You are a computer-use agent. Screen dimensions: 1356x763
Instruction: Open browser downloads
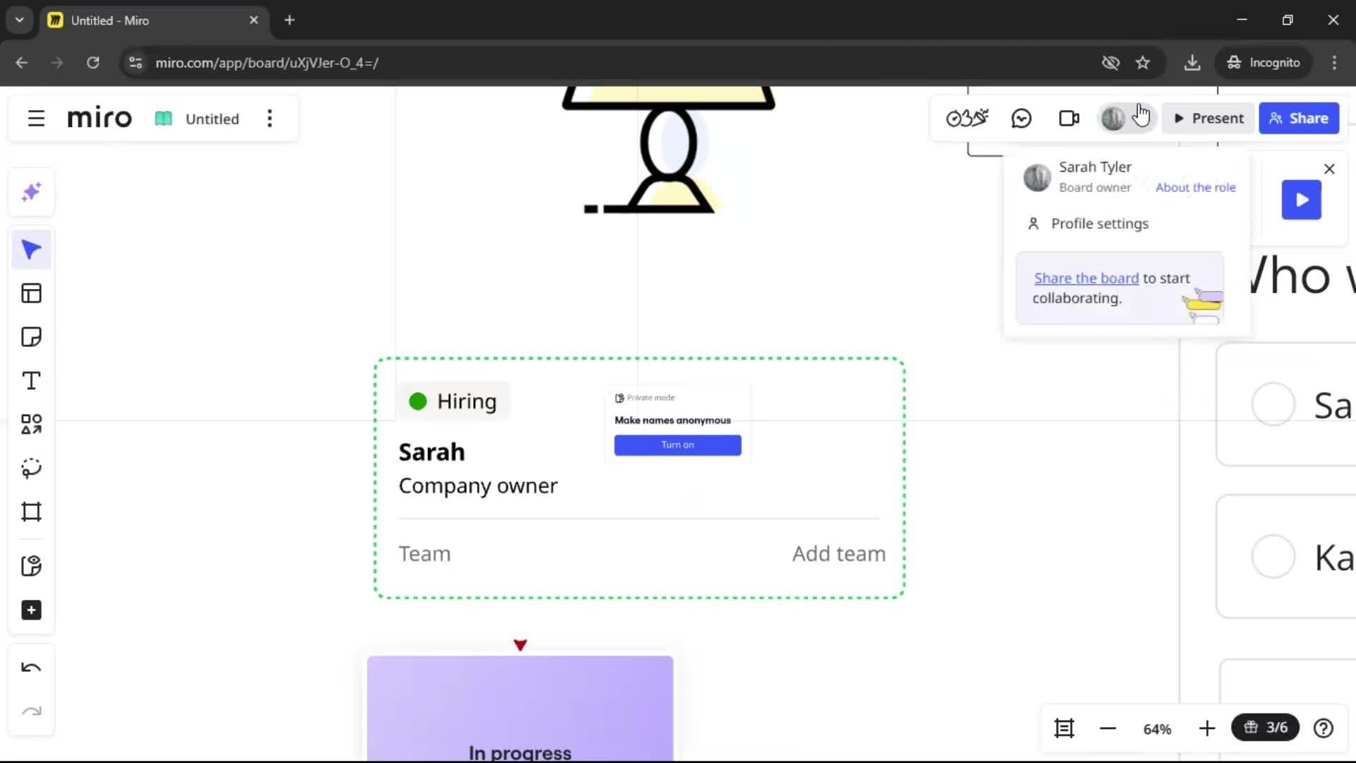pyautogui.click(x=1192, y=62)
